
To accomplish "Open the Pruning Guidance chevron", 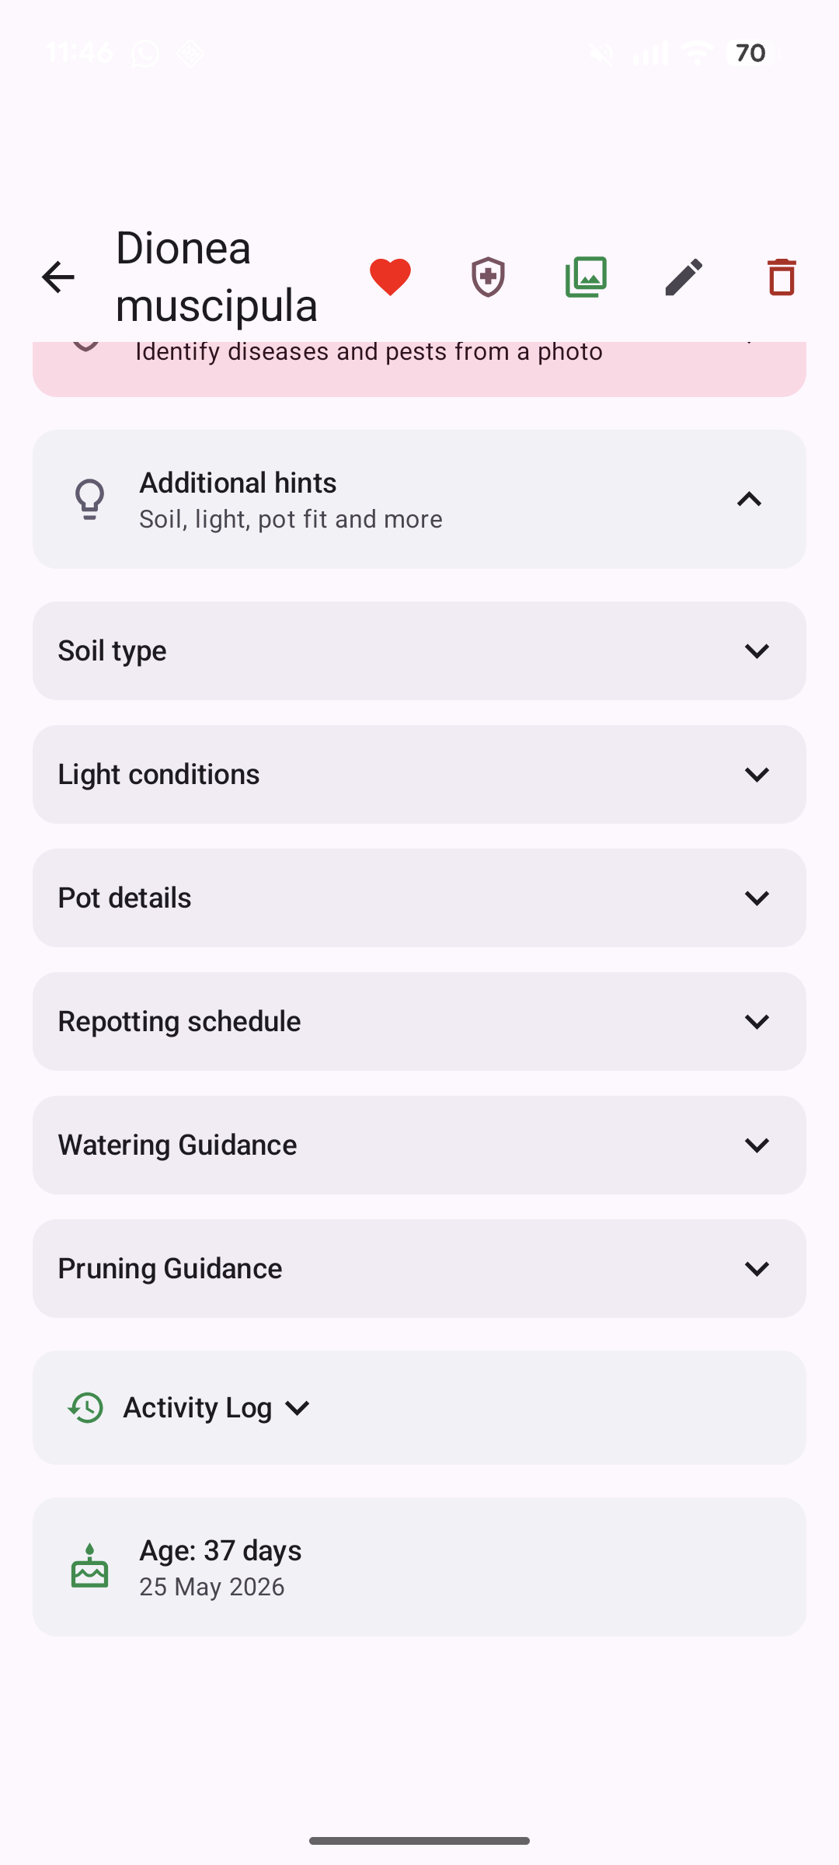I will pyautogui.click(x=757, y=1268).
